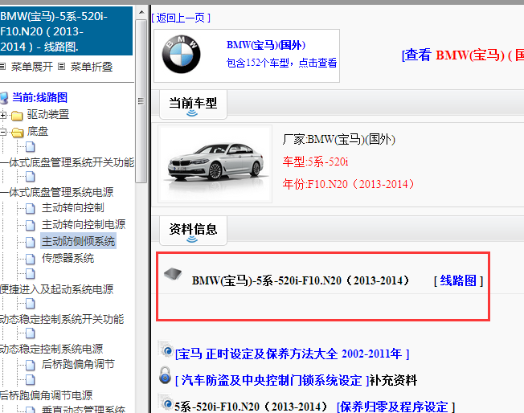The height and width of the screenshot is (413, 524).
Task: Click document icon above 动态稳定控制系统开关功能
Action: tap(30, 304)
